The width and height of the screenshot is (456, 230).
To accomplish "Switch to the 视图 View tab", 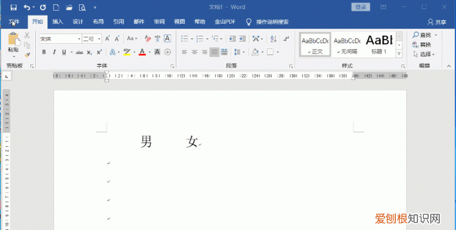I will [179, 22].
